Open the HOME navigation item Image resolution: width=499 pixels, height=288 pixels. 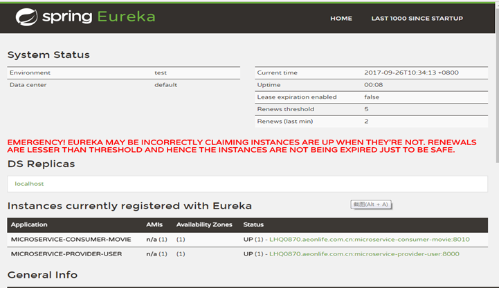coord(341,19)
